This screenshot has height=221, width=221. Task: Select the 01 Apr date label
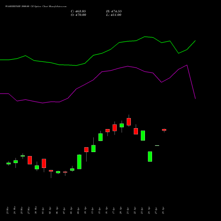coord(43,210)
